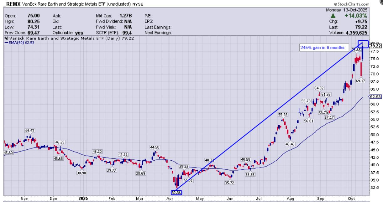Click the 48.46 pullback low label
The width and height of the screenshot is (383, 202).
point(290,144)
